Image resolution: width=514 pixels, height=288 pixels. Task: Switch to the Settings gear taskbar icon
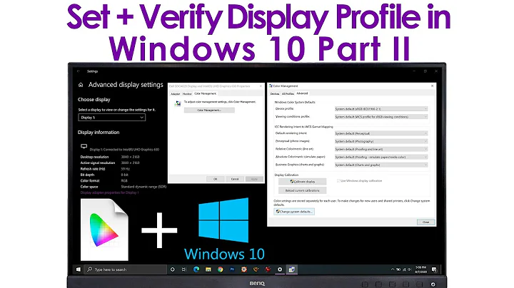click(x=280, y=269)
